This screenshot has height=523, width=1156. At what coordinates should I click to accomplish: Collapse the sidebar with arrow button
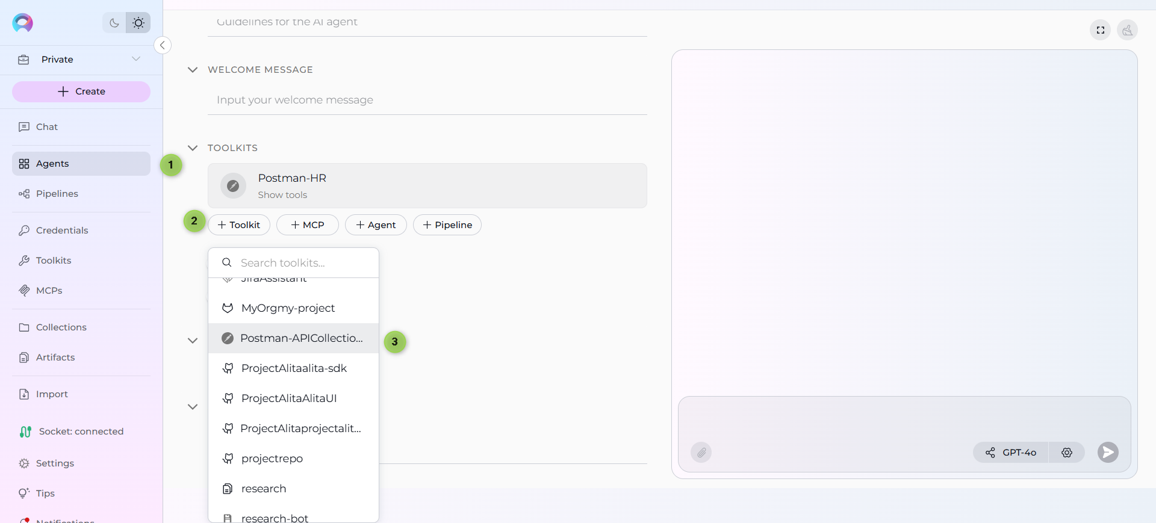pyautogui.click(x=163, y=45)
